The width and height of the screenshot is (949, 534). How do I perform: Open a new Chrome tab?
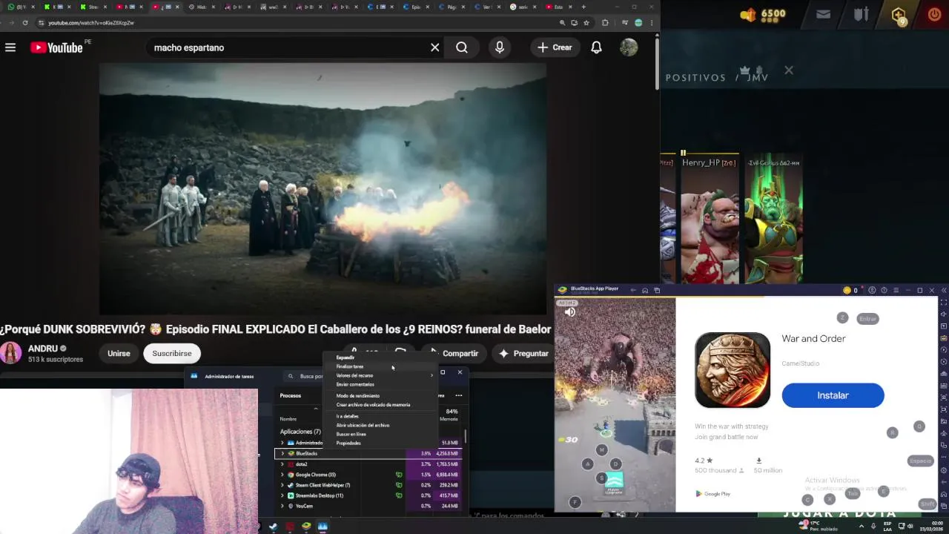point(583,7)
